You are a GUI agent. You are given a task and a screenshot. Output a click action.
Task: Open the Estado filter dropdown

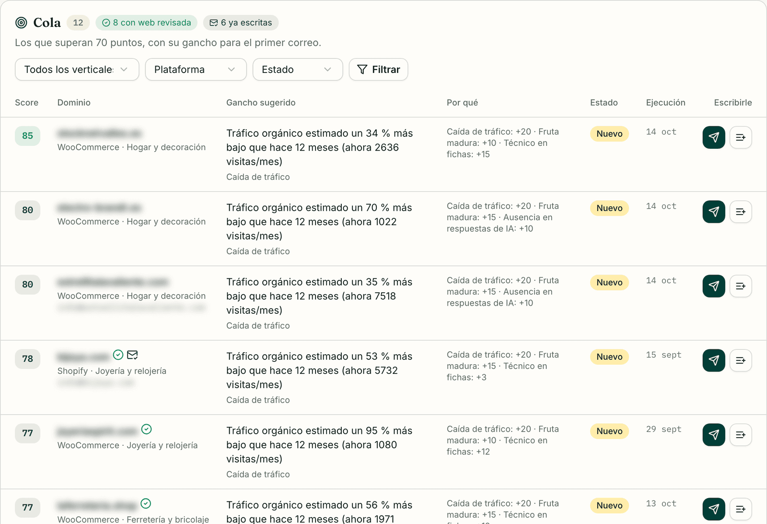click(298, 70)
